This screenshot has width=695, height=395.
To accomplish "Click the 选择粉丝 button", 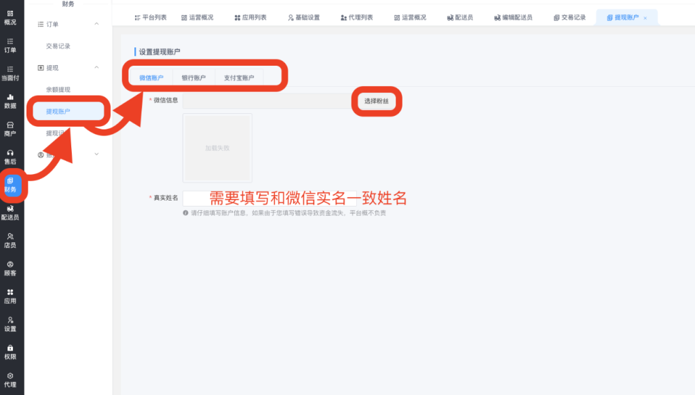I will tap(377, 101).
